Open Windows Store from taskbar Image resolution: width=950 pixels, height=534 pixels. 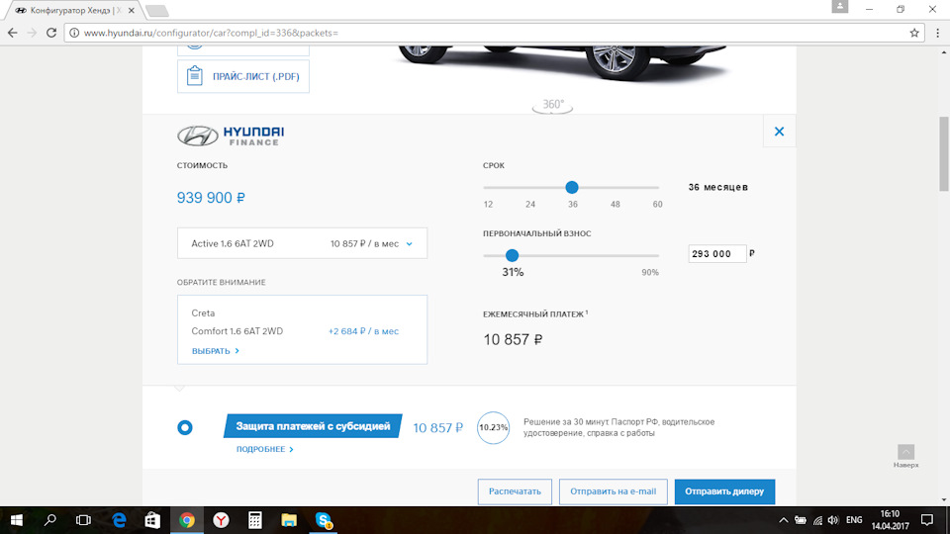(152, 520)
